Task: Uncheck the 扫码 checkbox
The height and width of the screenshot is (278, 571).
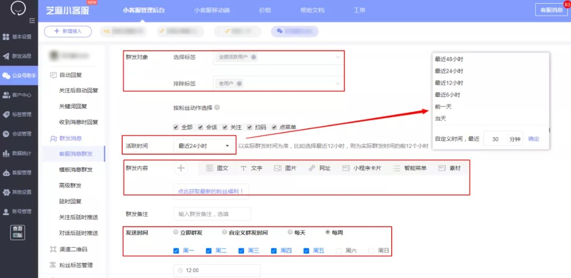Action: point(250,127)
